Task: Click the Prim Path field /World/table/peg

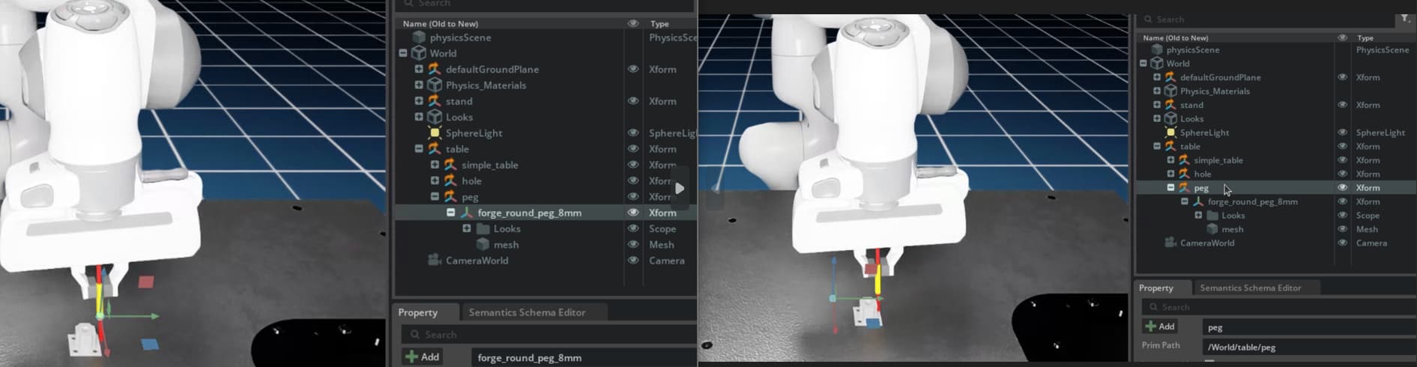Action: (1308, 347)
